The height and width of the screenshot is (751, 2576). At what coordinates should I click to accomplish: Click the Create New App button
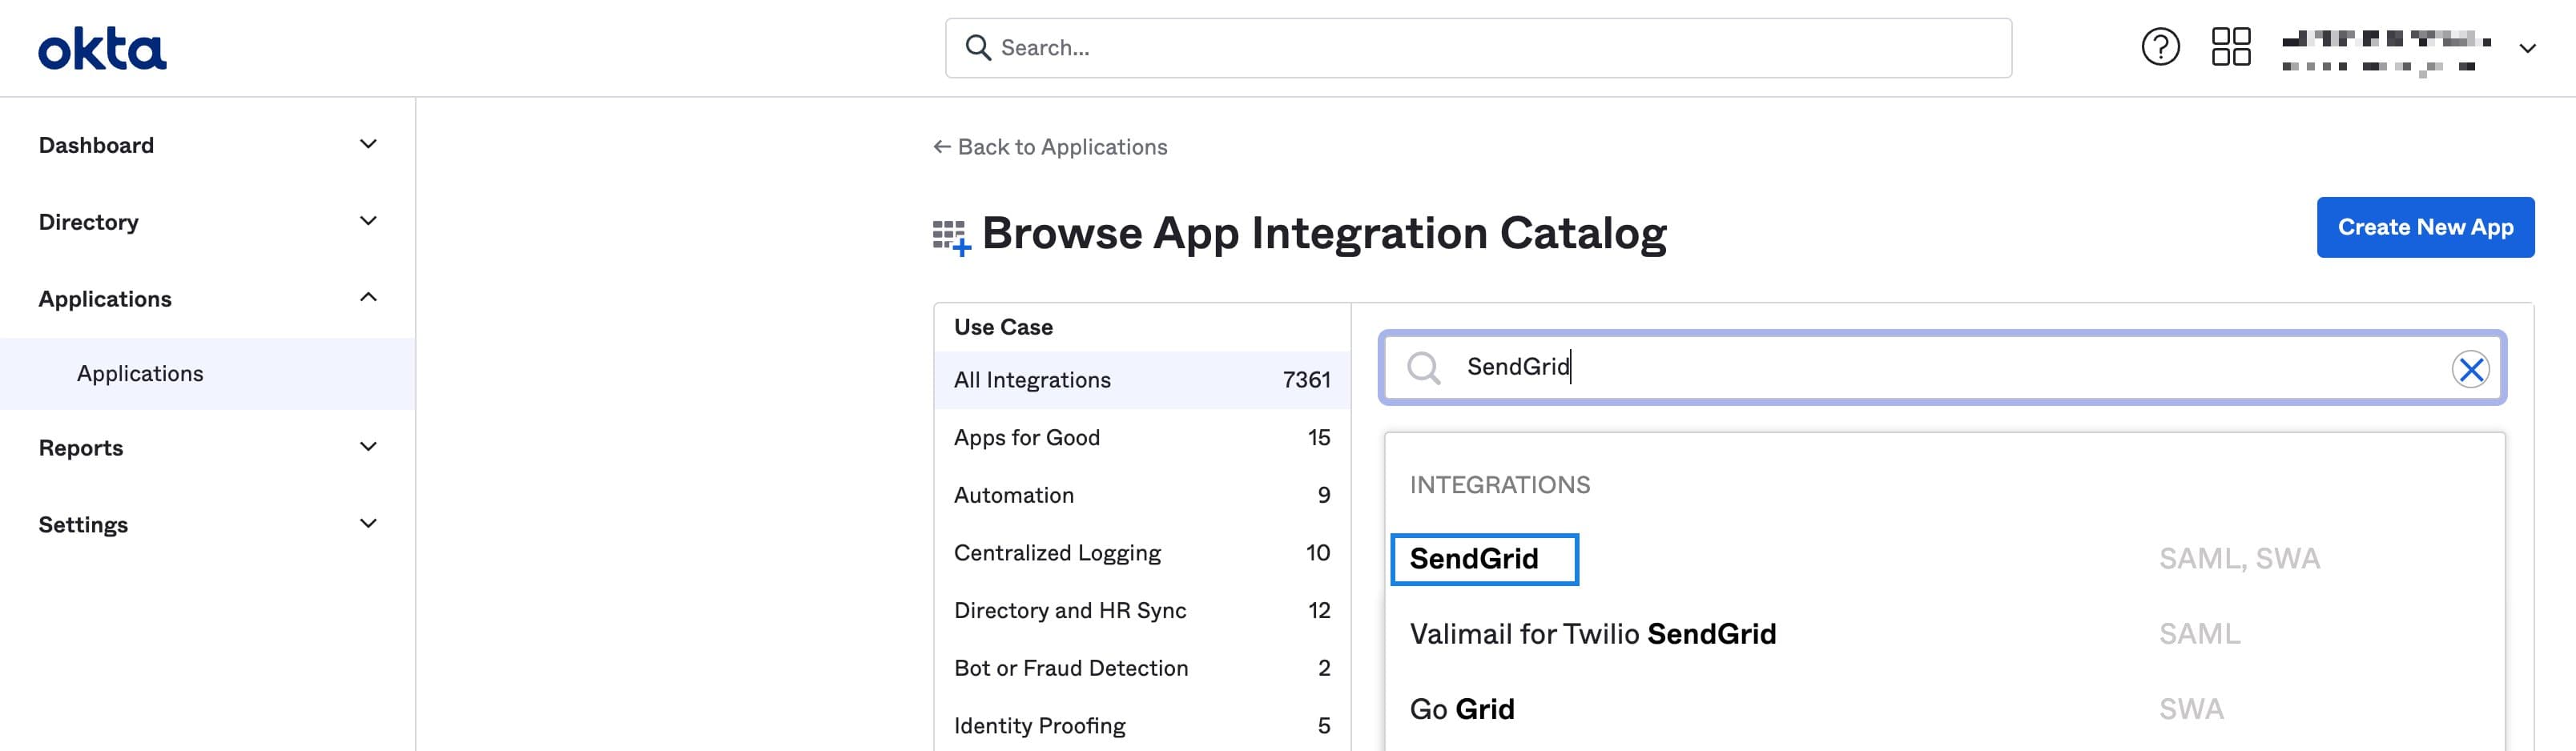point(2425,227)
